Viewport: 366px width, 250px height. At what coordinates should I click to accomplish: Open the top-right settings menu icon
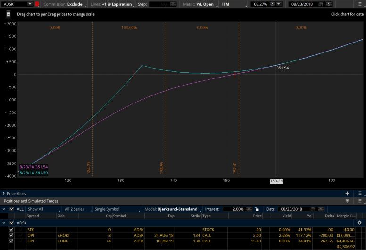coord(359,4)
